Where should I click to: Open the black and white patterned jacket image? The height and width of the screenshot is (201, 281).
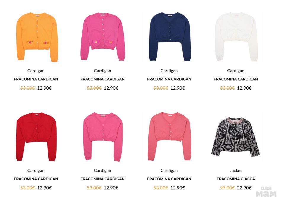[x=236, y=137]
